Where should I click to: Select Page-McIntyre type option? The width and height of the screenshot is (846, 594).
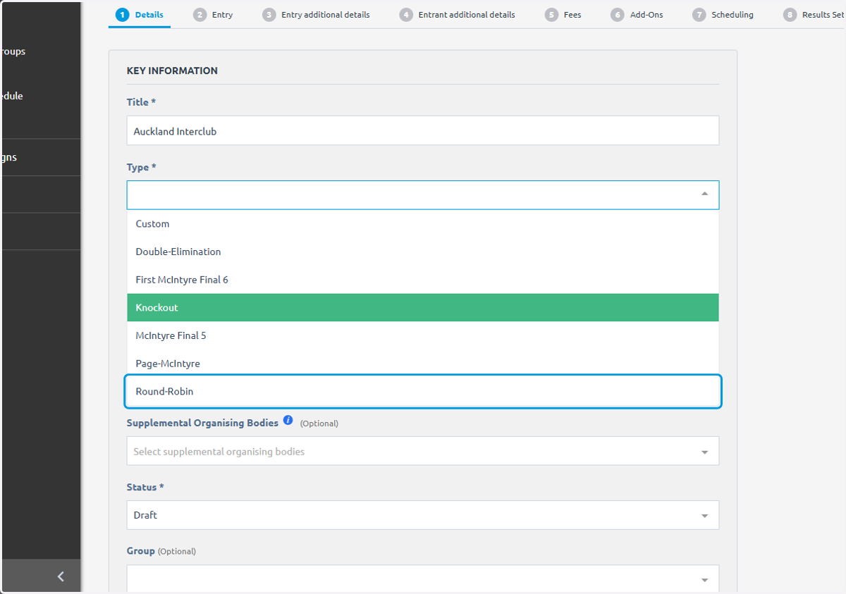(x=423, y=364)
